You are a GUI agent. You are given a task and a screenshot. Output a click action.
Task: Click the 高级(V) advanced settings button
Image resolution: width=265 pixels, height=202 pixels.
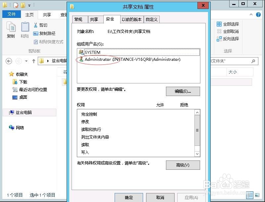[183, 165]
